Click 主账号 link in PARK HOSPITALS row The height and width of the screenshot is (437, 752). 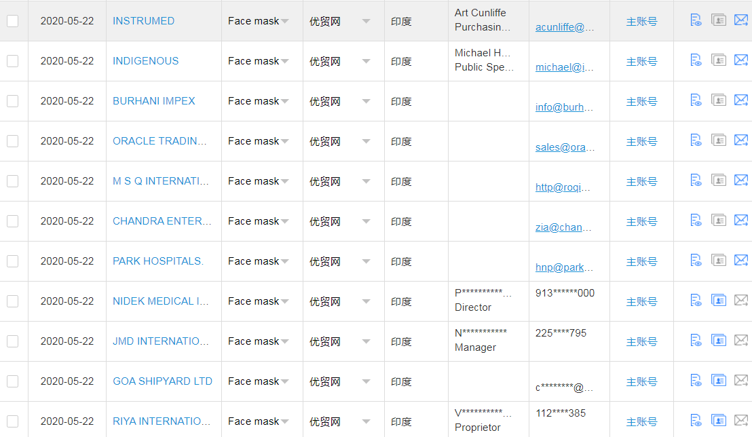[x=641, y=262]
